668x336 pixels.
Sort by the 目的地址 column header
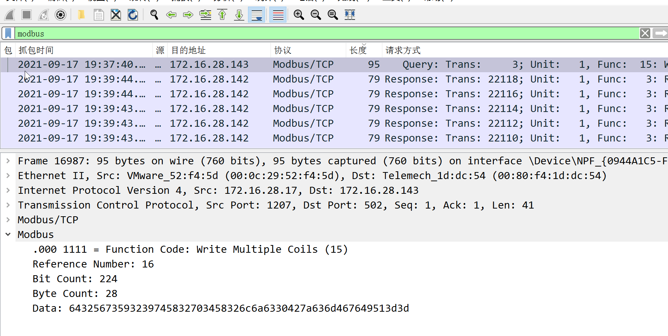click(219, 50)
